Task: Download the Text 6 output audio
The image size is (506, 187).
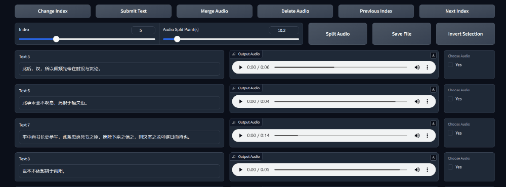Action: 434,89
